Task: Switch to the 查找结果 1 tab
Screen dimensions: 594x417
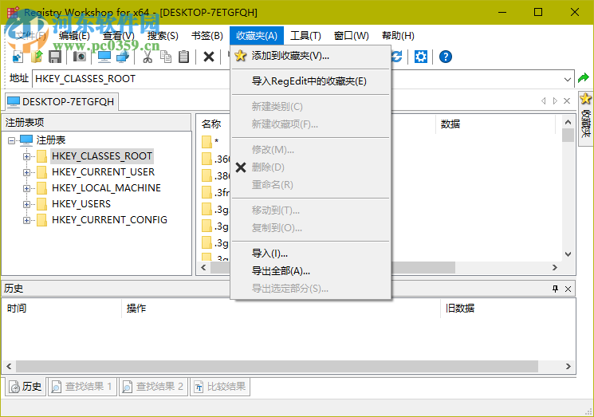Action: [81, 387]
